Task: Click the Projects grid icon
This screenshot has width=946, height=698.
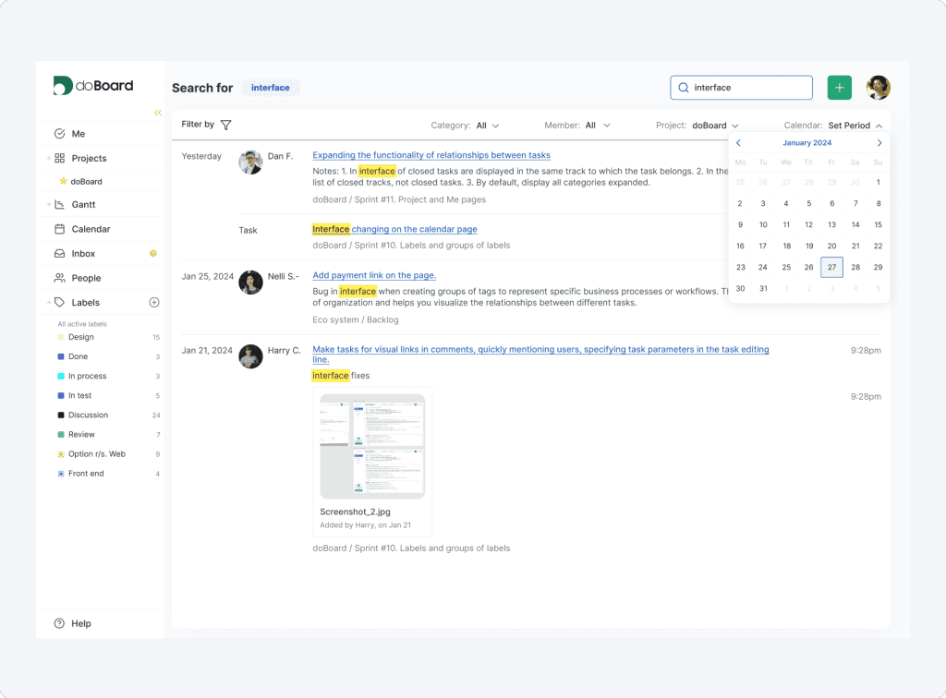Action: coord(59,158)
